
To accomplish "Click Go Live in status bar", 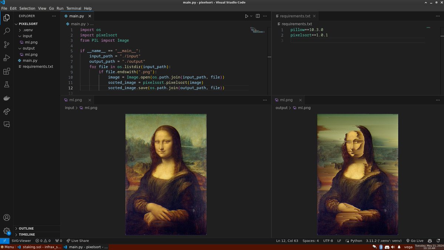I will click(415, 241).
